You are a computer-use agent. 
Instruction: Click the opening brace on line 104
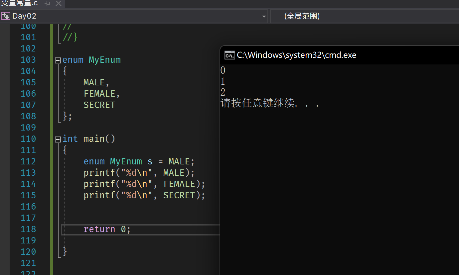65,71
